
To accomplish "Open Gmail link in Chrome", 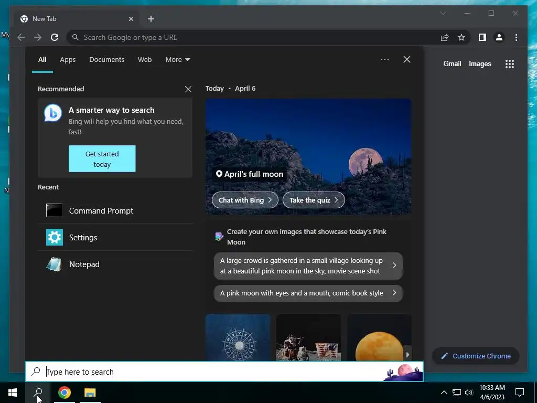I will (452, 63).
